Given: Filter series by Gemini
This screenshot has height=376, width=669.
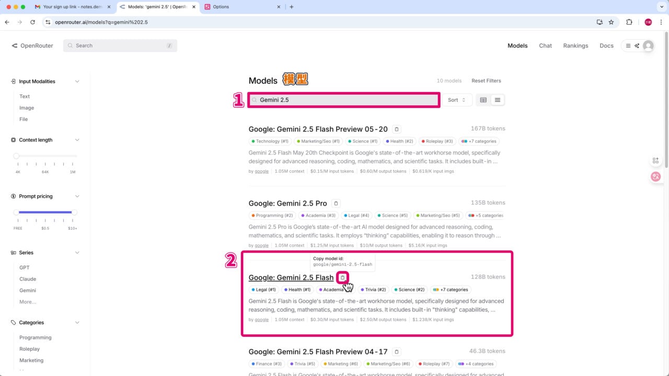Looking at the screenshot, I should [x=28, y=290].
